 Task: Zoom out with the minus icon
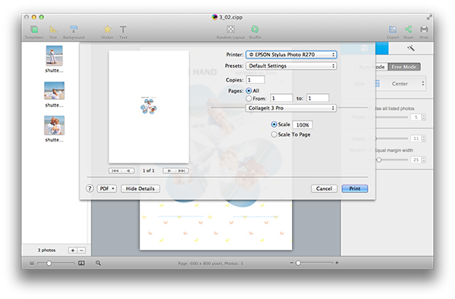coord(292,263)
